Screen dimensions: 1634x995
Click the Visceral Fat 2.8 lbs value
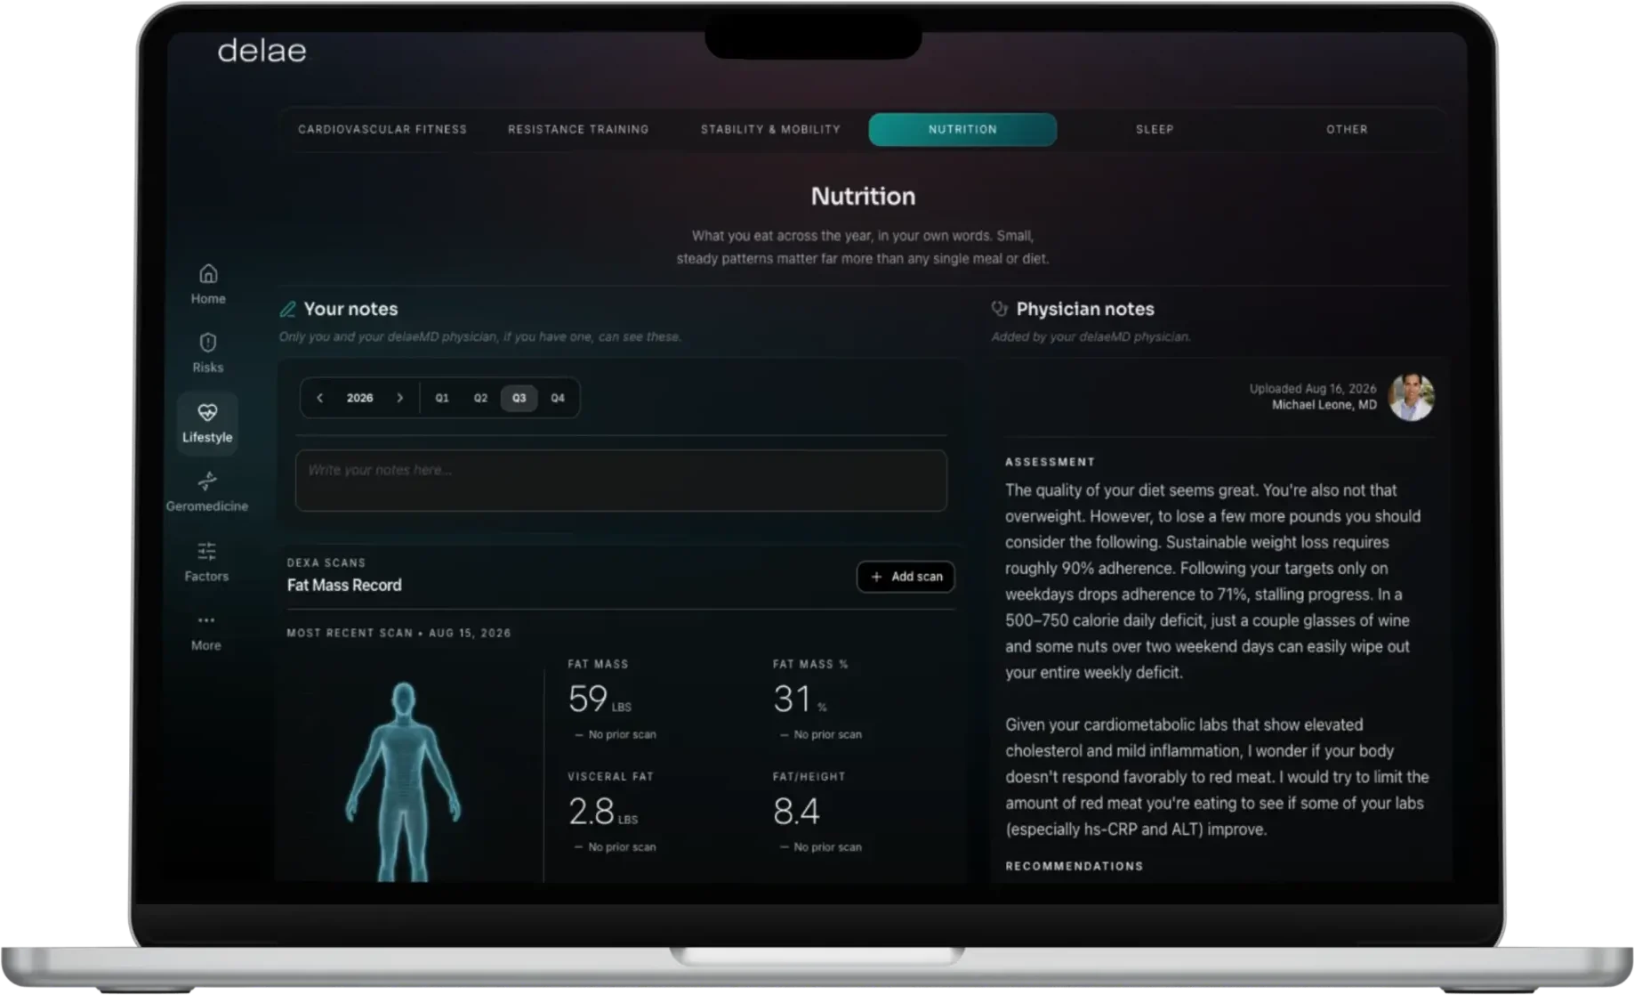point(602,812)
